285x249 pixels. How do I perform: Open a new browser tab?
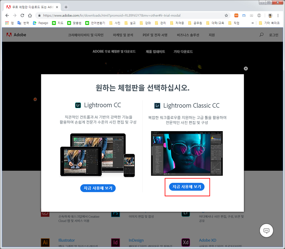(66, 7)
